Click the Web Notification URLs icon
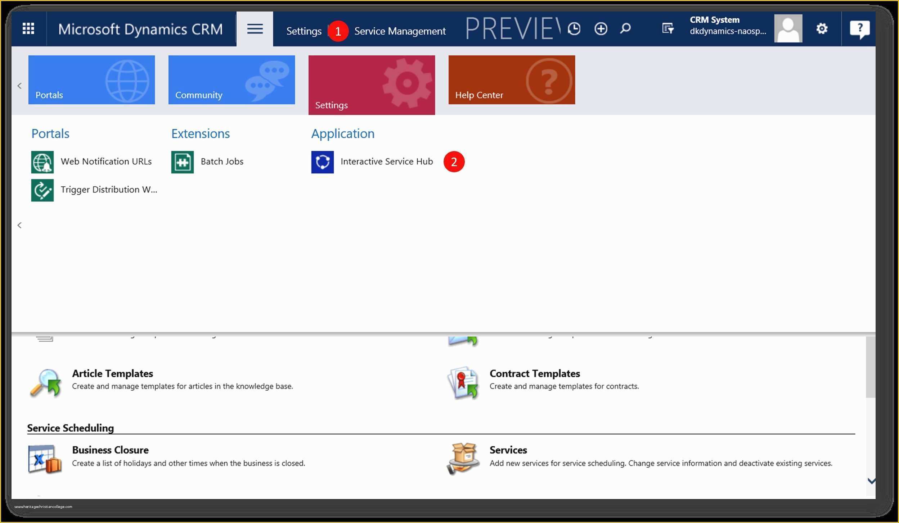 [x=42, y=162]
